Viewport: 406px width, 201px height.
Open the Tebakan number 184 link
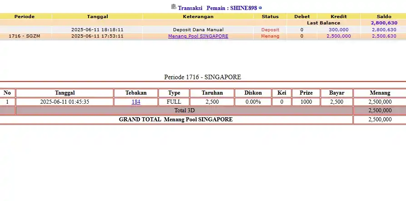pyautogui.click(x=136, y=102)
